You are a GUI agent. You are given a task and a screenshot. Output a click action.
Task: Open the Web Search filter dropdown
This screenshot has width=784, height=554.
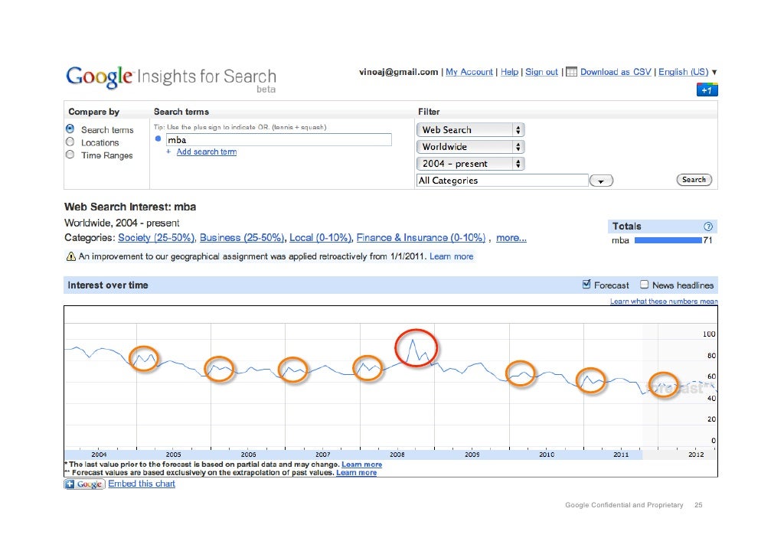pyautogui.click(x=471, y=130)
